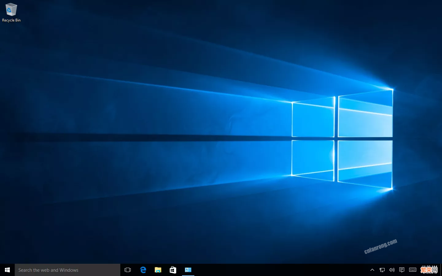
Task: Show hidden system tray icons
Action: 372,270
